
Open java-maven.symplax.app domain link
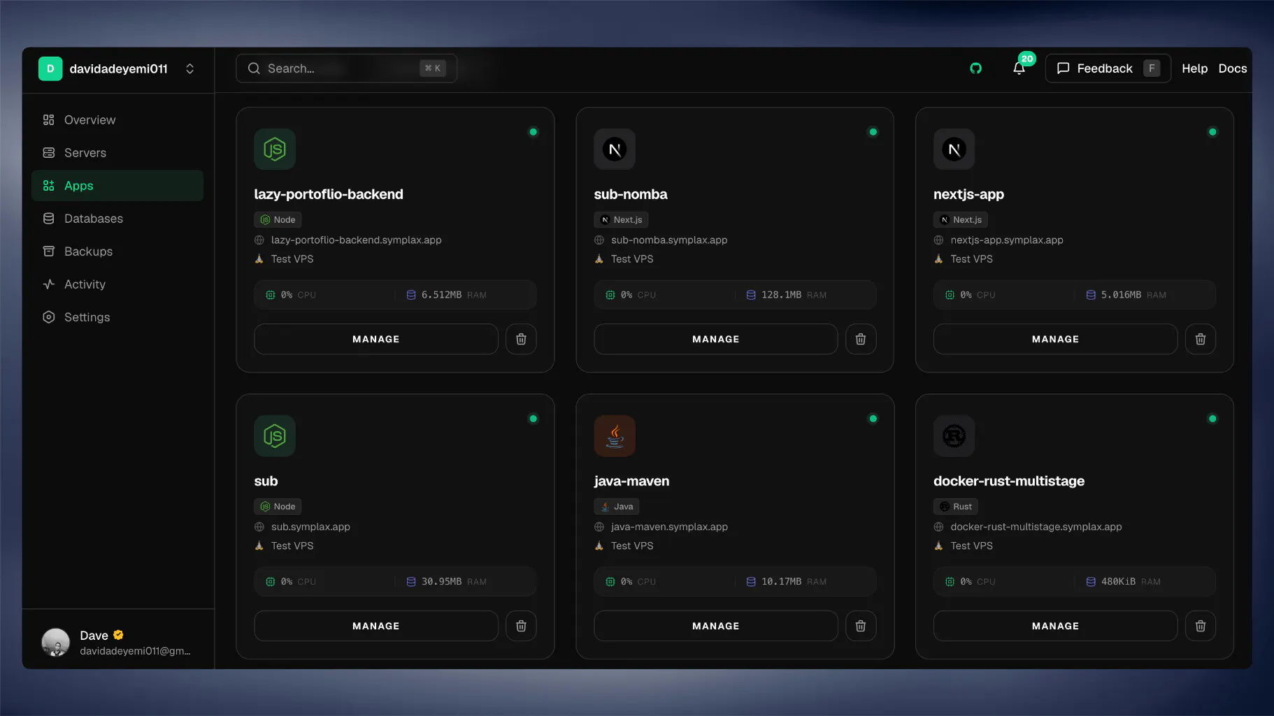point(669,527)
